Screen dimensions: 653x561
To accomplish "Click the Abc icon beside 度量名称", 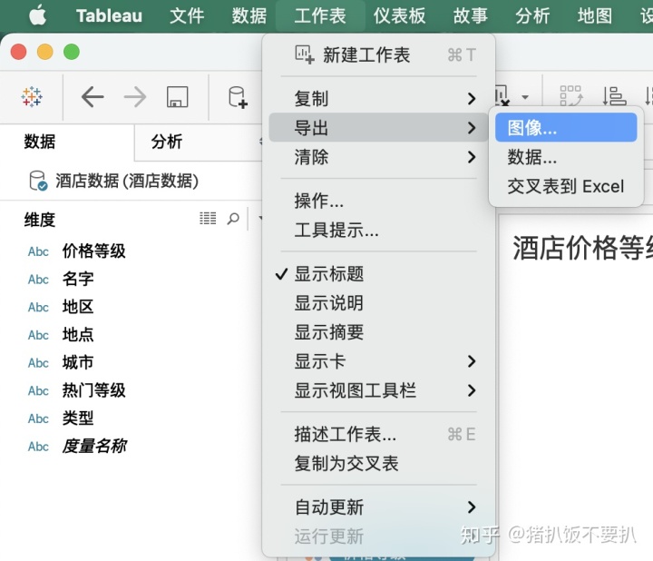I will point(38,447).
